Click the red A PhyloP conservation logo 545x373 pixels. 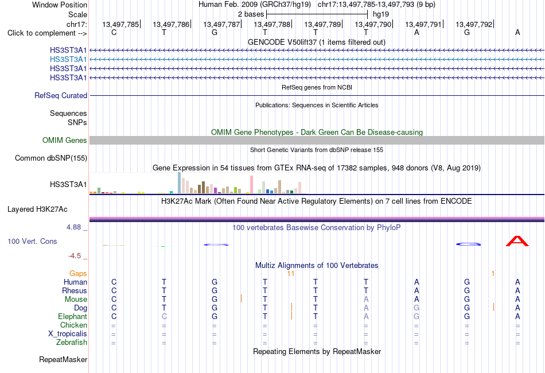tap(517, 241)
